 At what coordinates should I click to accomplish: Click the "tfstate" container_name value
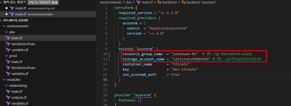[x=180, y=64]
